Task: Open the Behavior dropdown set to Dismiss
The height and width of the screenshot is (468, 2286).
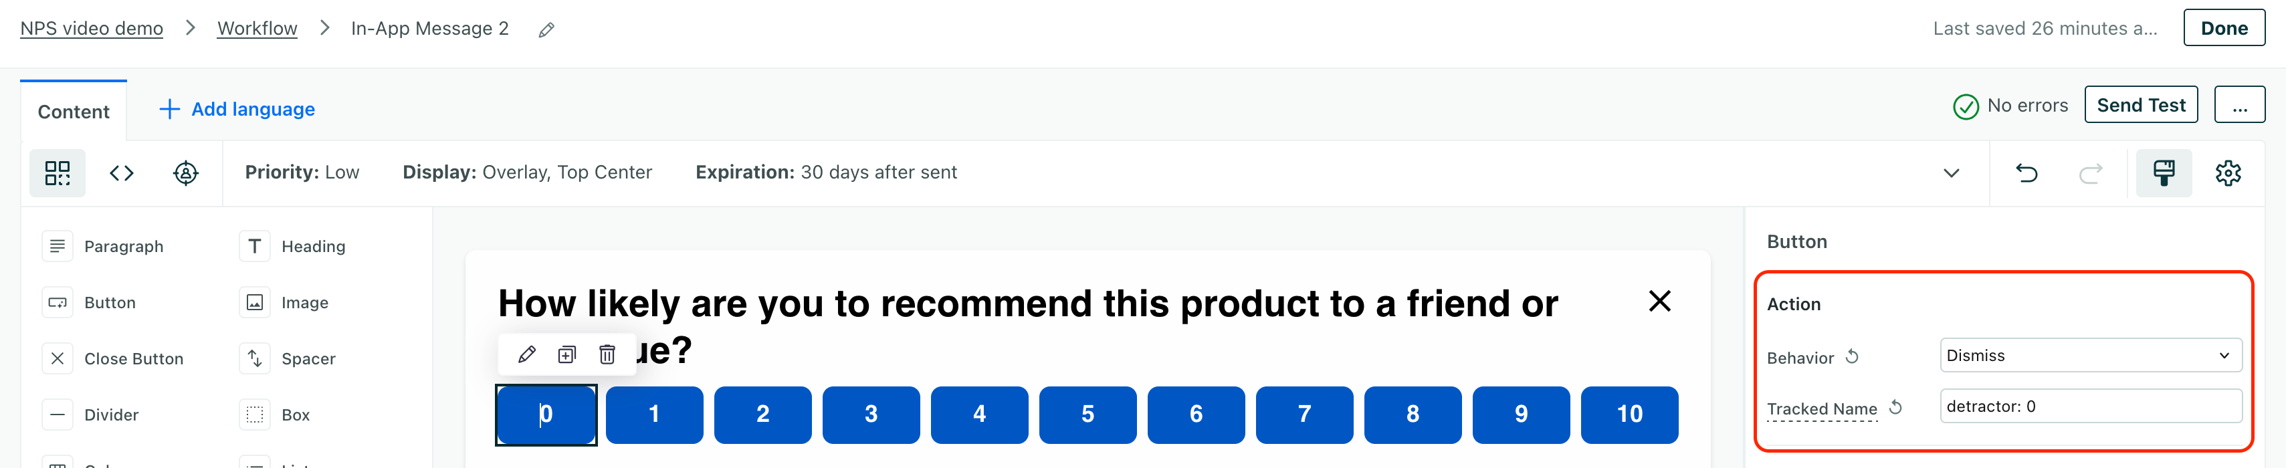Action: (x=2090, y=356)
